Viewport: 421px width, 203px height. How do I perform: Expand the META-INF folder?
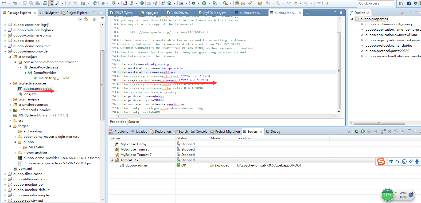point(20,147)
